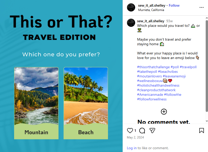Open comments via the speech bubble icon
This screenshot has height=152, width=208.
142,131
